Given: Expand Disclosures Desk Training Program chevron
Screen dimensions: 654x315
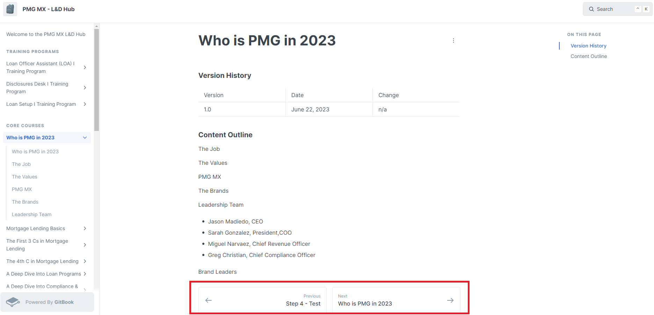Looking at the screenshot, I should [x=85, y=88].
